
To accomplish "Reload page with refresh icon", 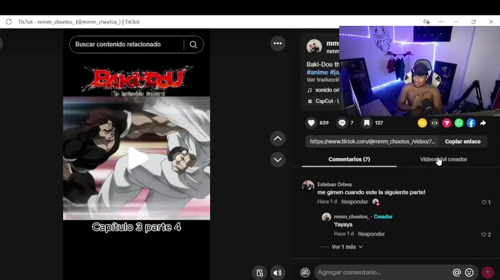I will click(9, 22).
